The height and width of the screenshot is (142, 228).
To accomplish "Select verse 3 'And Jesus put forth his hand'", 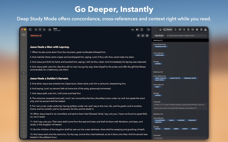I will (88, 62).
